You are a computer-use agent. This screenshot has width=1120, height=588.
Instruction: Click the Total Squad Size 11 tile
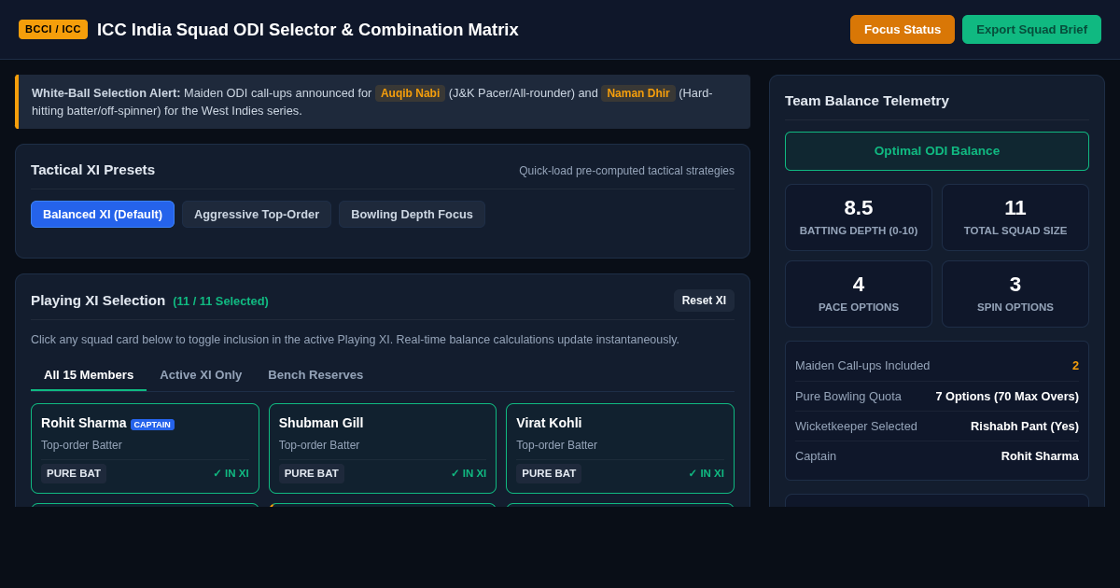[x=1015, y=217]
